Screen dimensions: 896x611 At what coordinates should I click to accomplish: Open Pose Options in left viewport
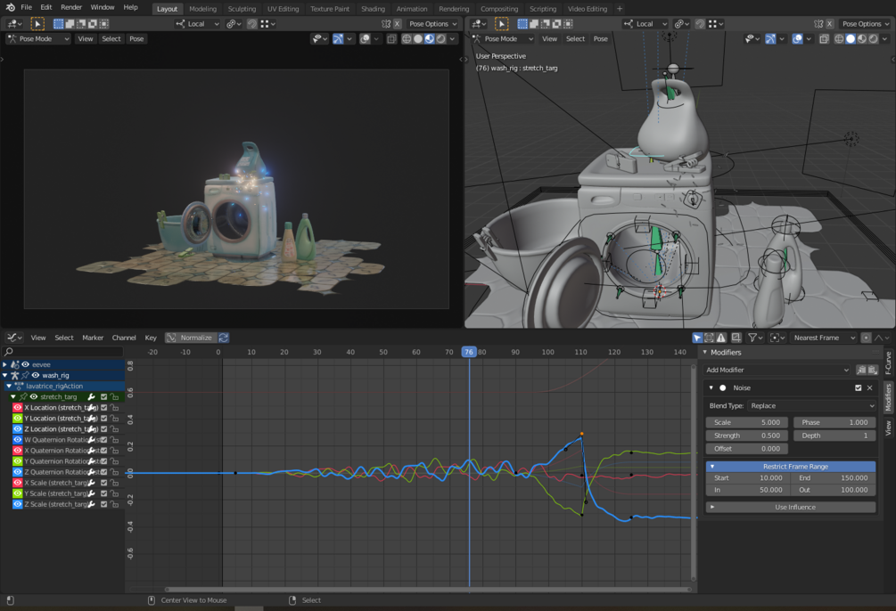pos(432,24)
